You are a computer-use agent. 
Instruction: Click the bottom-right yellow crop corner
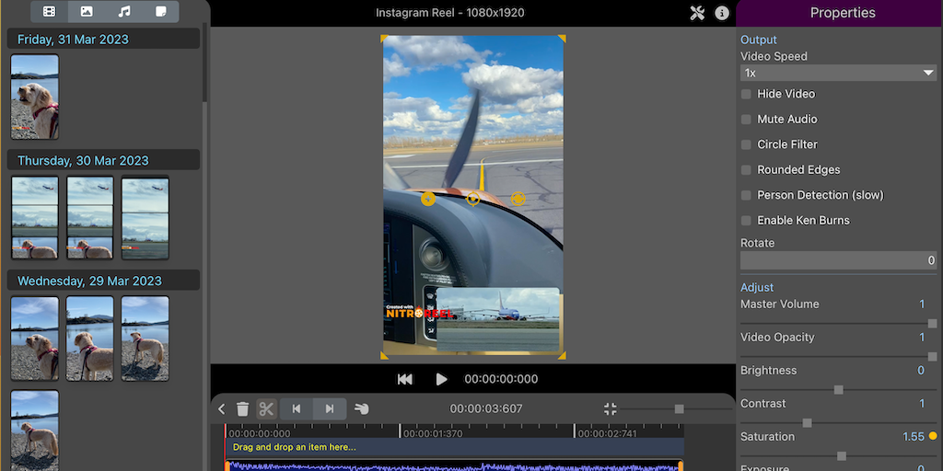point(562,356)
